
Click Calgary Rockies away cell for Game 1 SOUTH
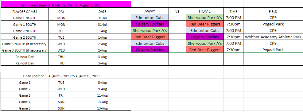pyautogui.click(x=150, y=24)
